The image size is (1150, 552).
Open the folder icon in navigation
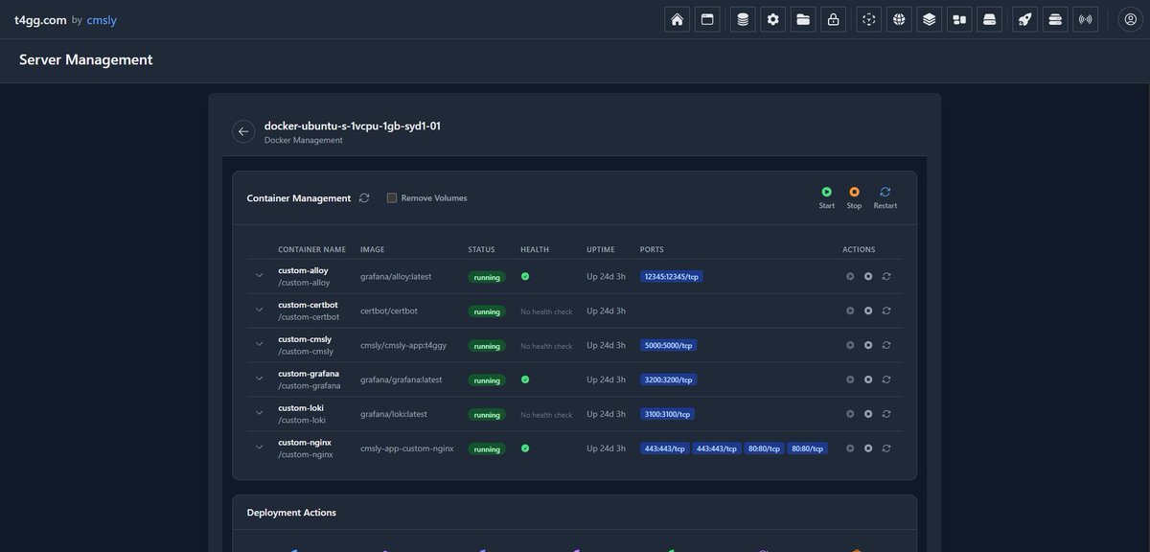[x=803, y=19]
